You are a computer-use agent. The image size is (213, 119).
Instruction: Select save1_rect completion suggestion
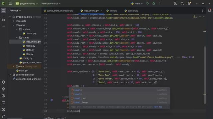coord(119,99)
